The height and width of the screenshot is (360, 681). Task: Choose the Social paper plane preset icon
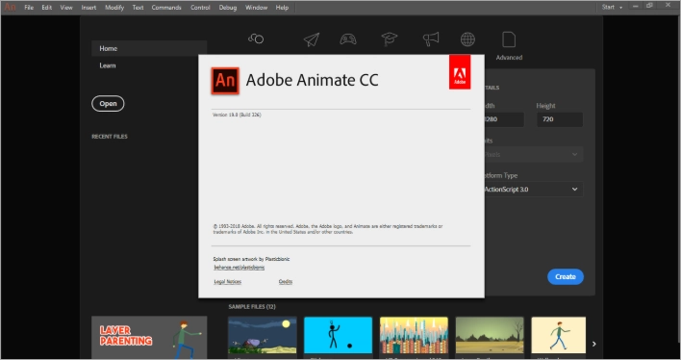312,39
